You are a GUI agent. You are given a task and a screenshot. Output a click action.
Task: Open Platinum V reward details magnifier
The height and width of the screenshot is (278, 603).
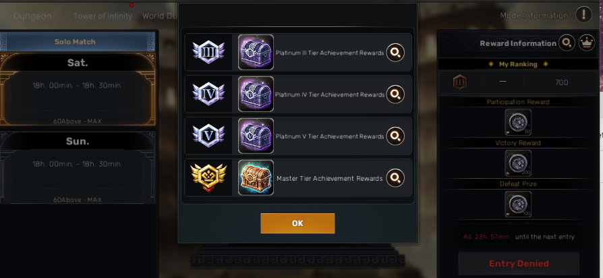tap(395, 136)
